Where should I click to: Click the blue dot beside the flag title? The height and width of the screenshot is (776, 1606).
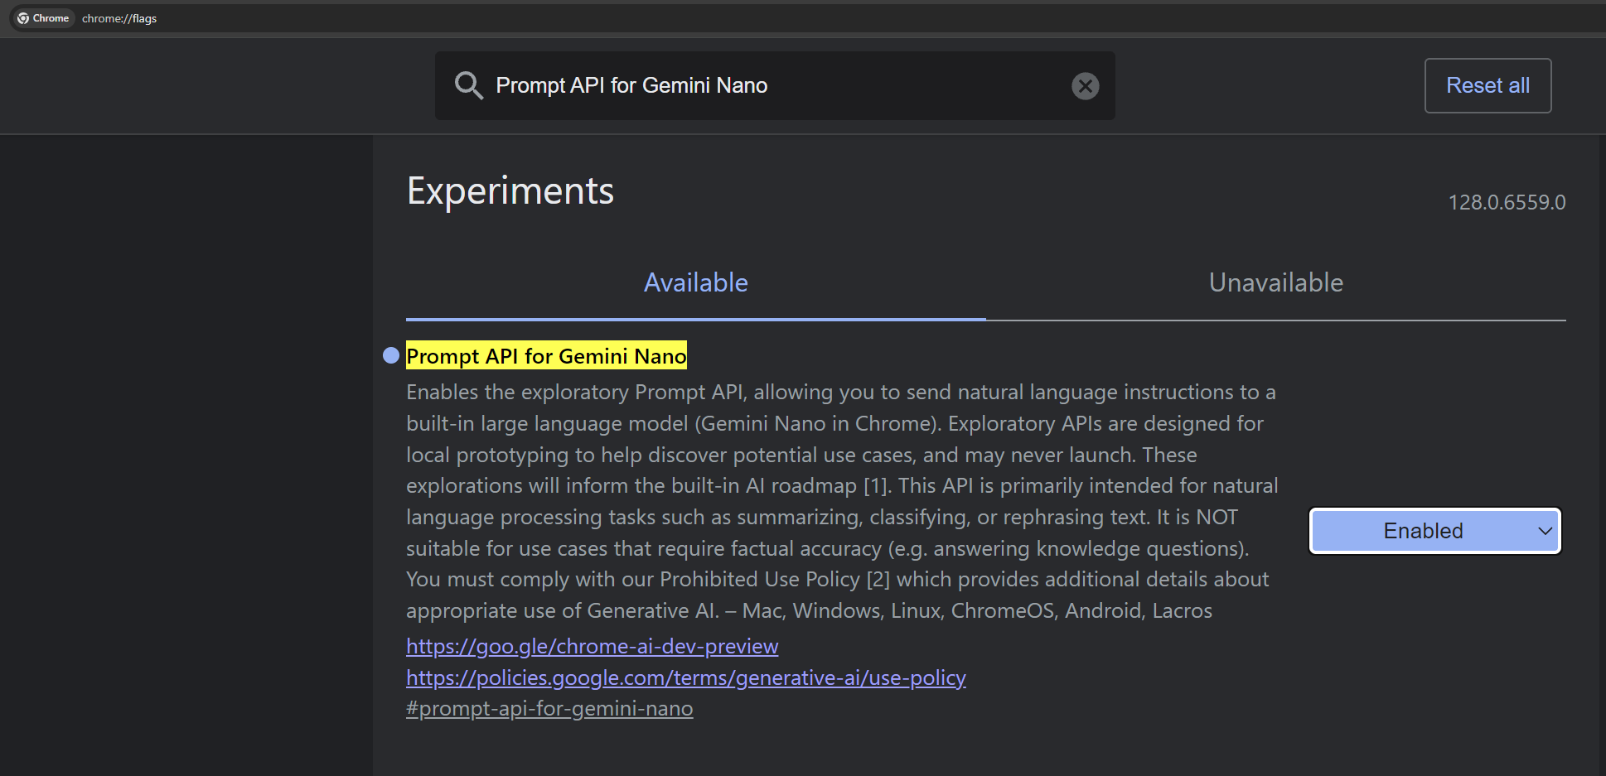pos(390,355)
